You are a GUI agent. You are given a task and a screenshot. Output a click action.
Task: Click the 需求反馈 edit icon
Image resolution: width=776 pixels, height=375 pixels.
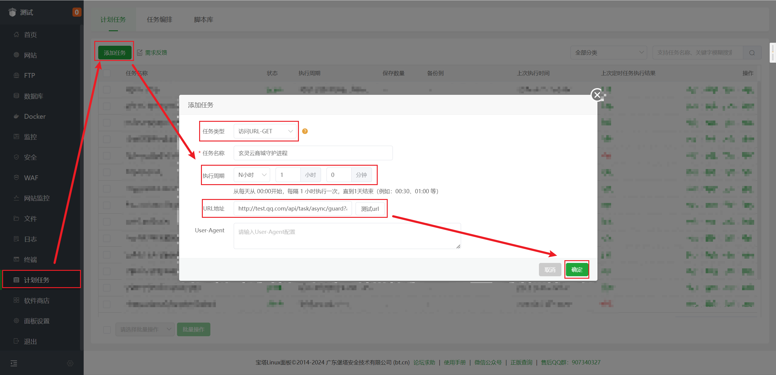click(x=140, y=53)
